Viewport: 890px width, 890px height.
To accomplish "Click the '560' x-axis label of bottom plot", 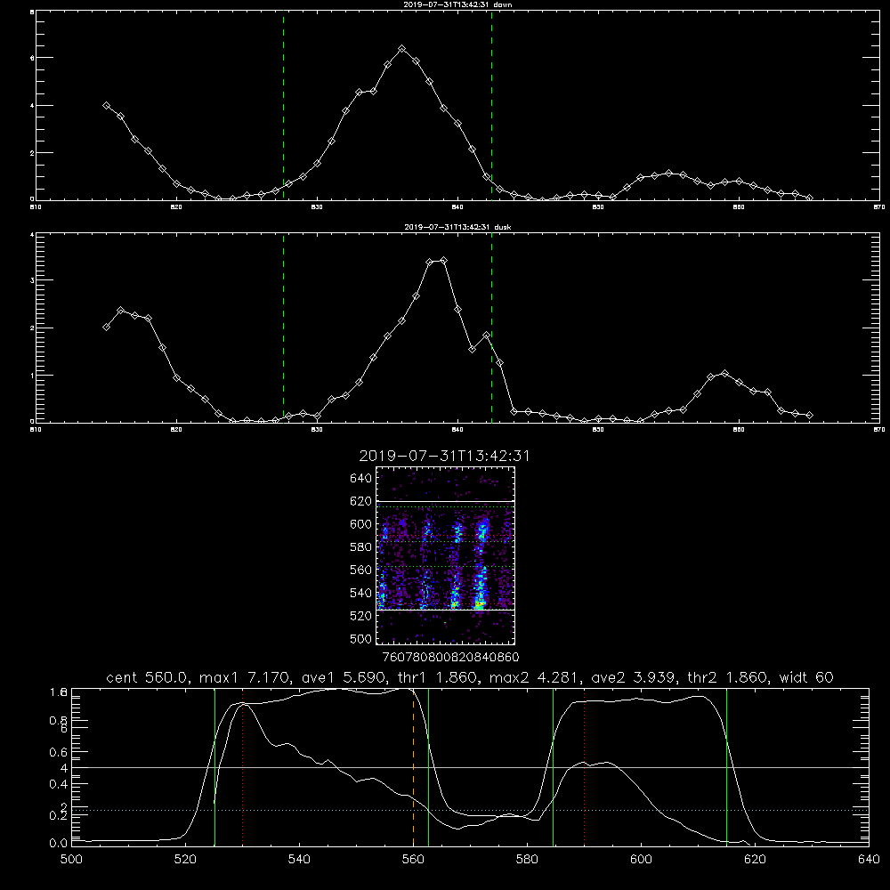I will [413, 860].
